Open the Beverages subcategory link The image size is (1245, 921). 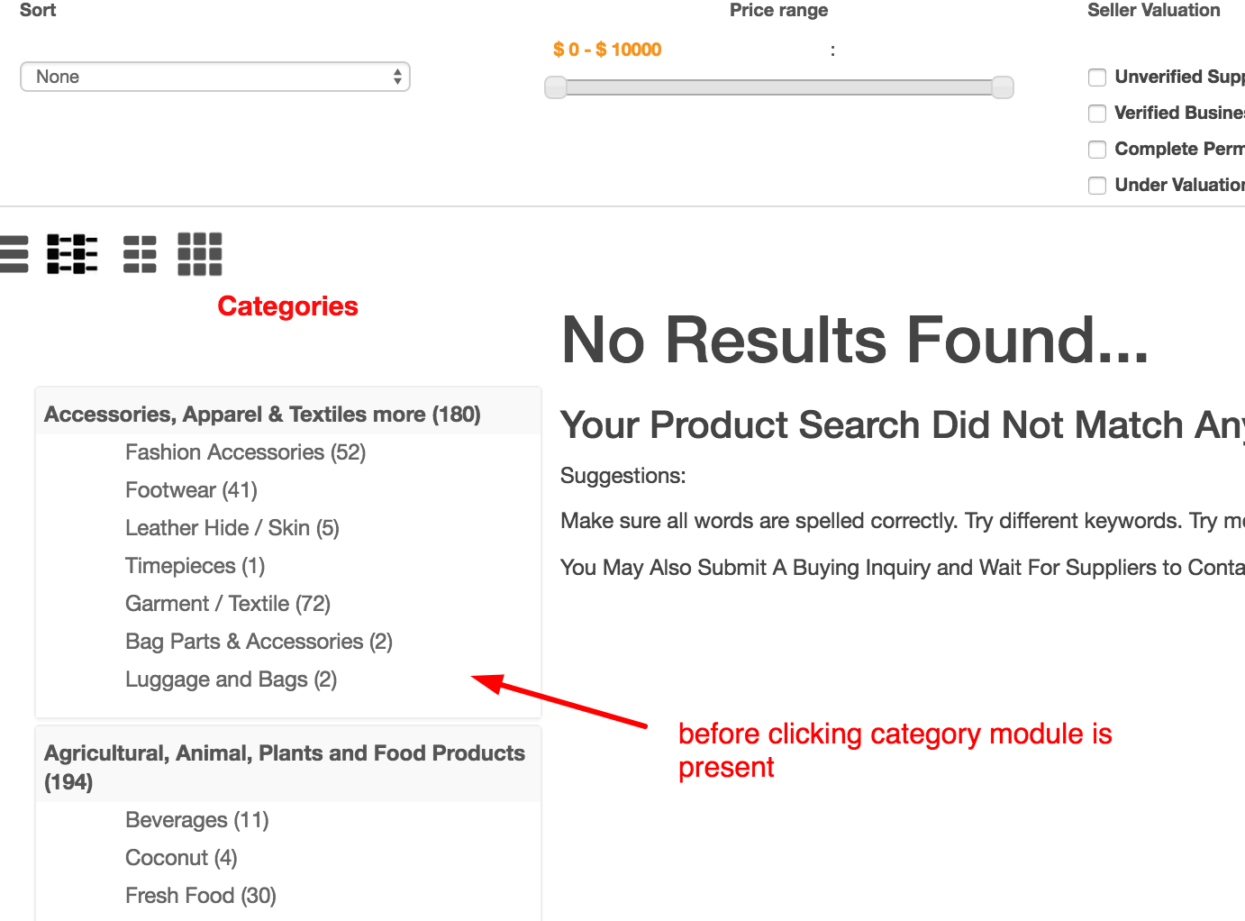pos(197,820)
